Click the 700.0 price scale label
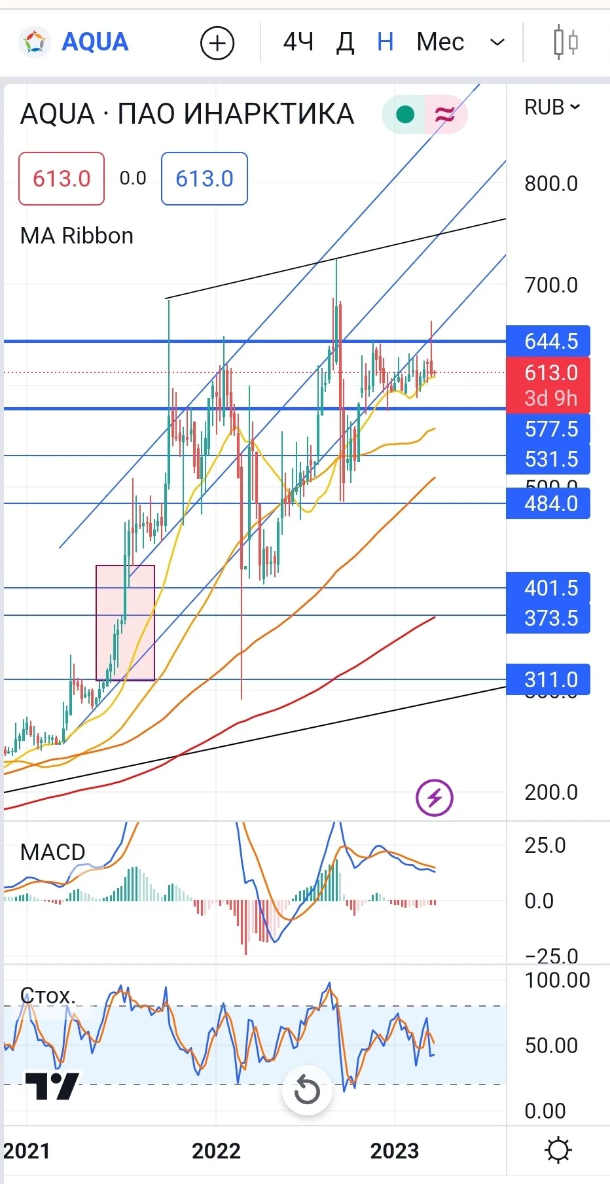This screenshot has height=1184, width=610. [x=551, y=285]
